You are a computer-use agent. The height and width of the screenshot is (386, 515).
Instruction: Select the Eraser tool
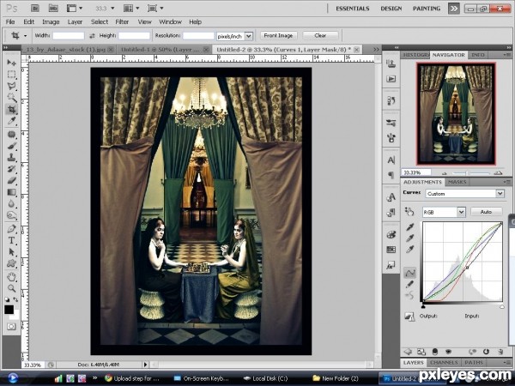click(x=11, y=180)
